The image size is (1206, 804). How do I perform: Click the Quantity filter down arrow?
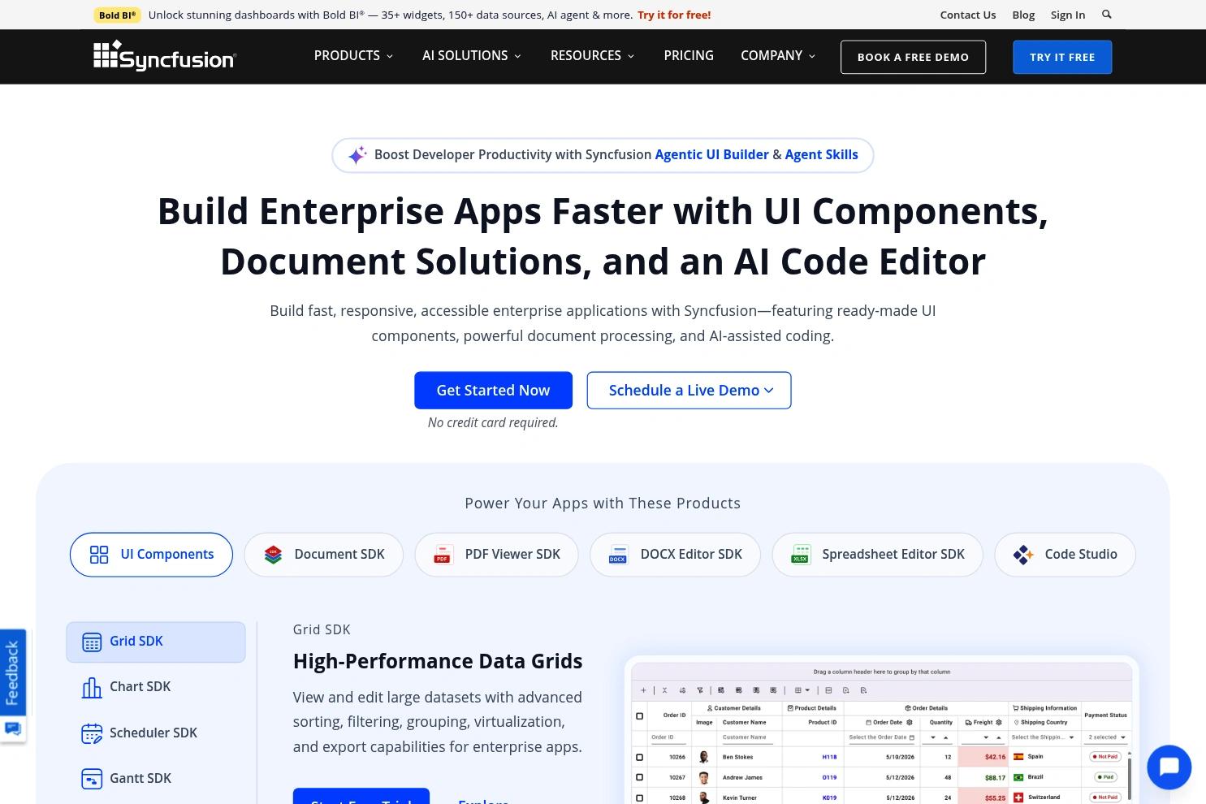click(932, 737)
